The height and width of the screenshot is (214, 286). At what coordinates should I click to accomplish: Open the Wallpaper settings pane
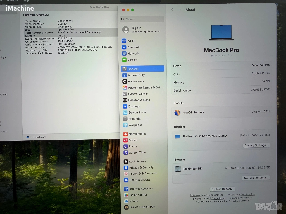[135, 125]
